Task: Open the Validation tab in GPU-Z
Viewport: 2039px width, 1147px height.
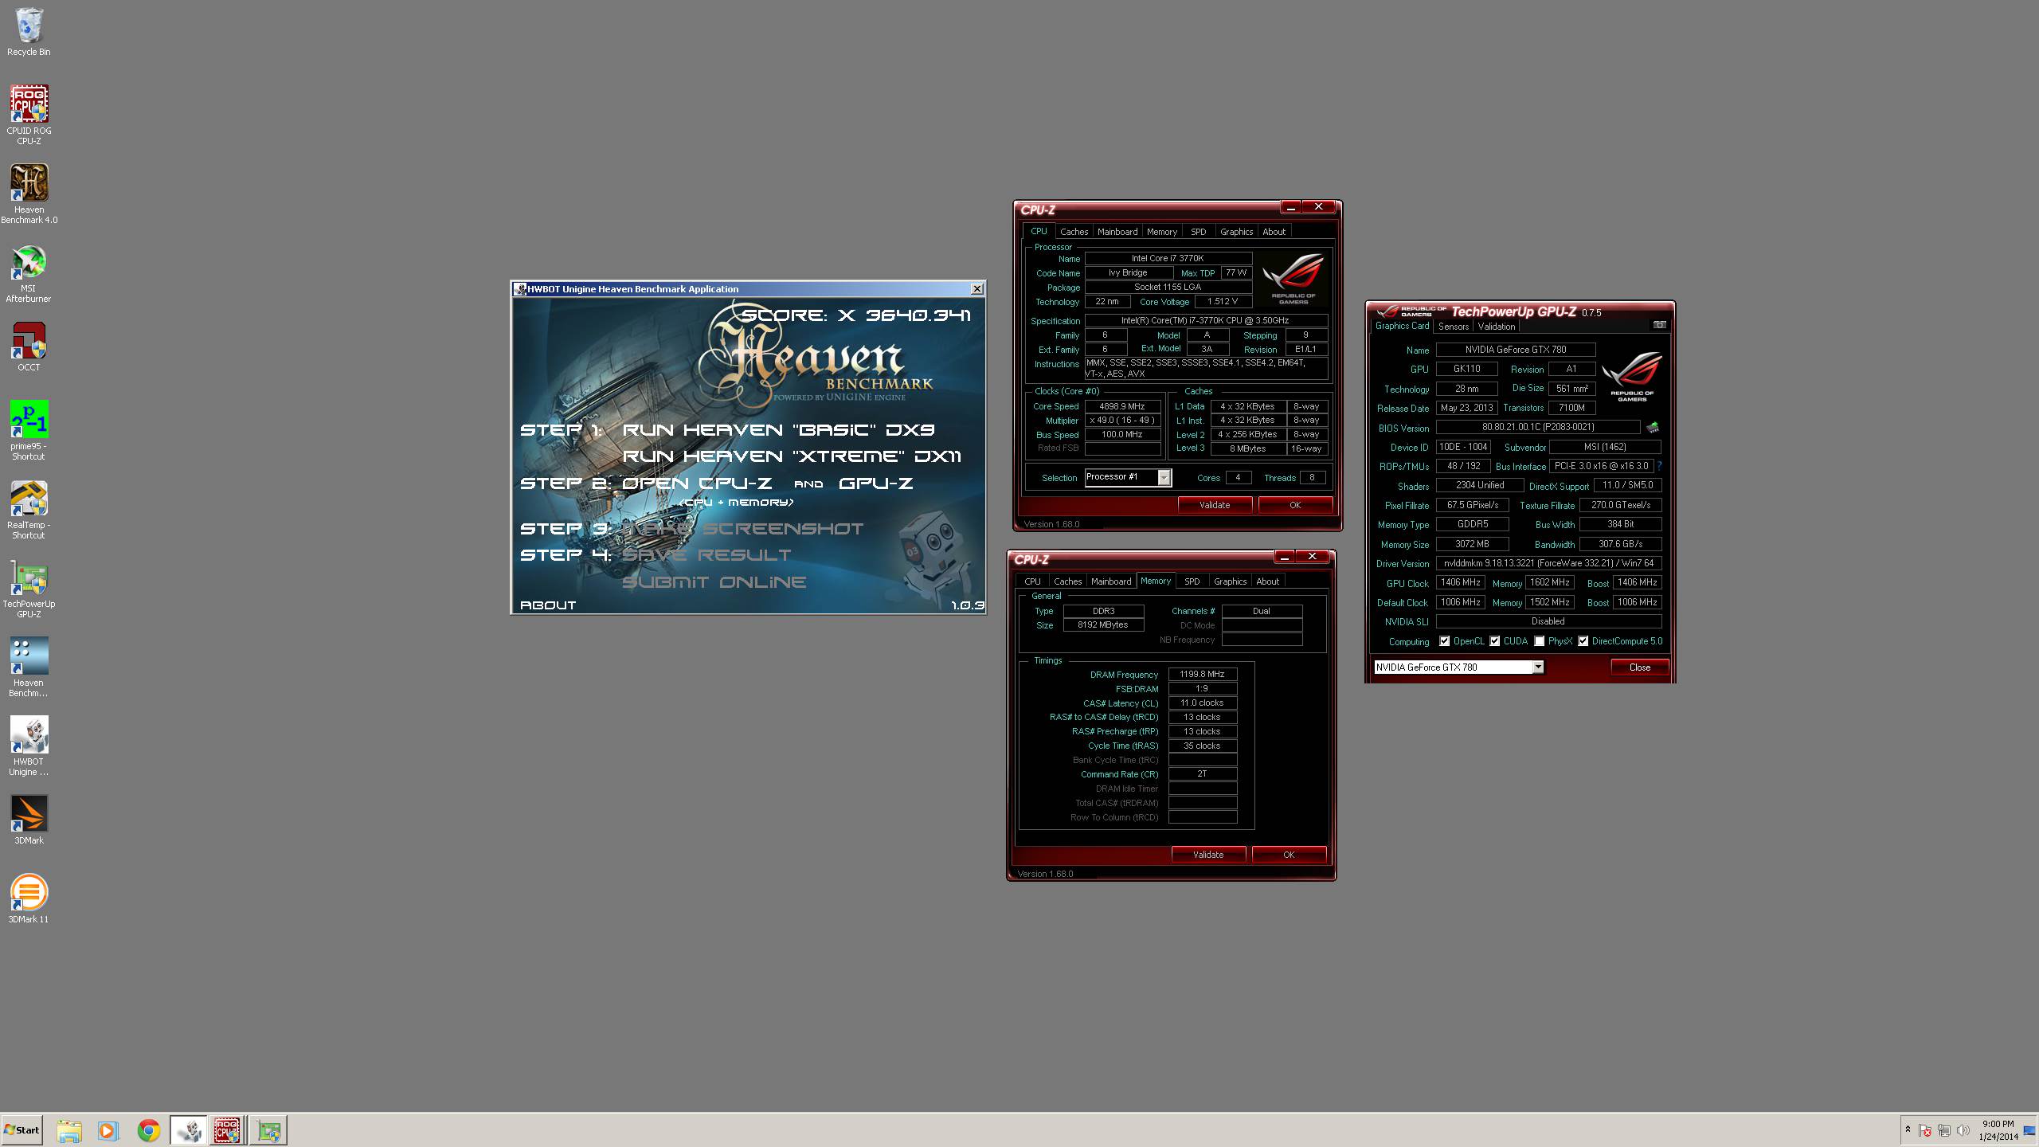Action: [1496, 327]
